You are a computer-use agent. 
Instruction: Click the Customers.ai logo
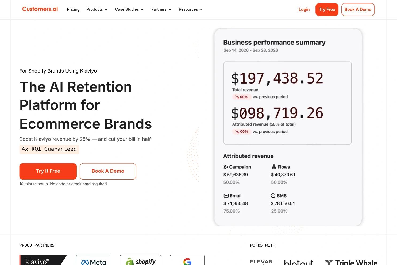tap(40, 9)
